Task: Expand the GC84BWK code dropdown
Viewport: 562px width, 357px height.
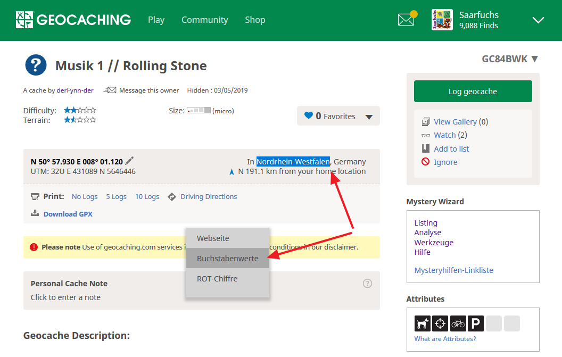Action: click(x=535, y=59)
